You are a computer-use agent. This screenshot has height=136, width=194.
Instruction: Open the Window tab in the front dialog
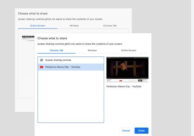click(92, 51)
